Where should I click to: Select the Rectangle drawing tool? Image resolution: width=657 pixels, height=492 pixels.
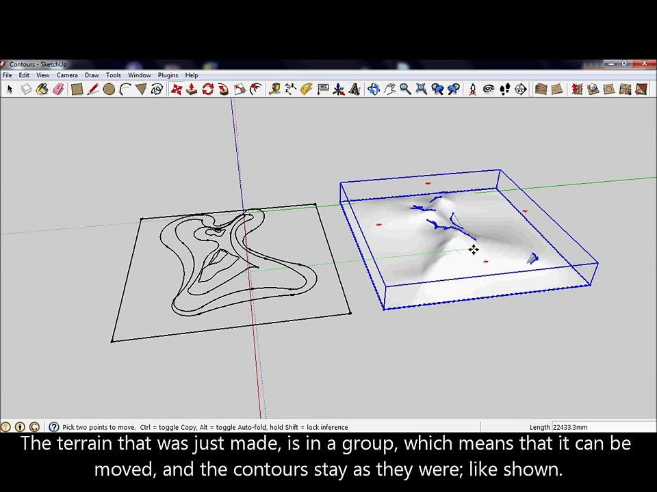pos(77,89)
